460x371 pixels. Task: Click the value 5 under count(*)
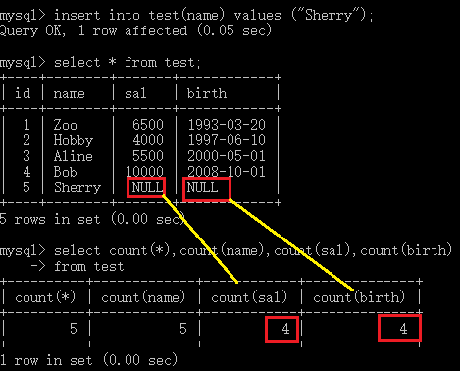[74, 329]
